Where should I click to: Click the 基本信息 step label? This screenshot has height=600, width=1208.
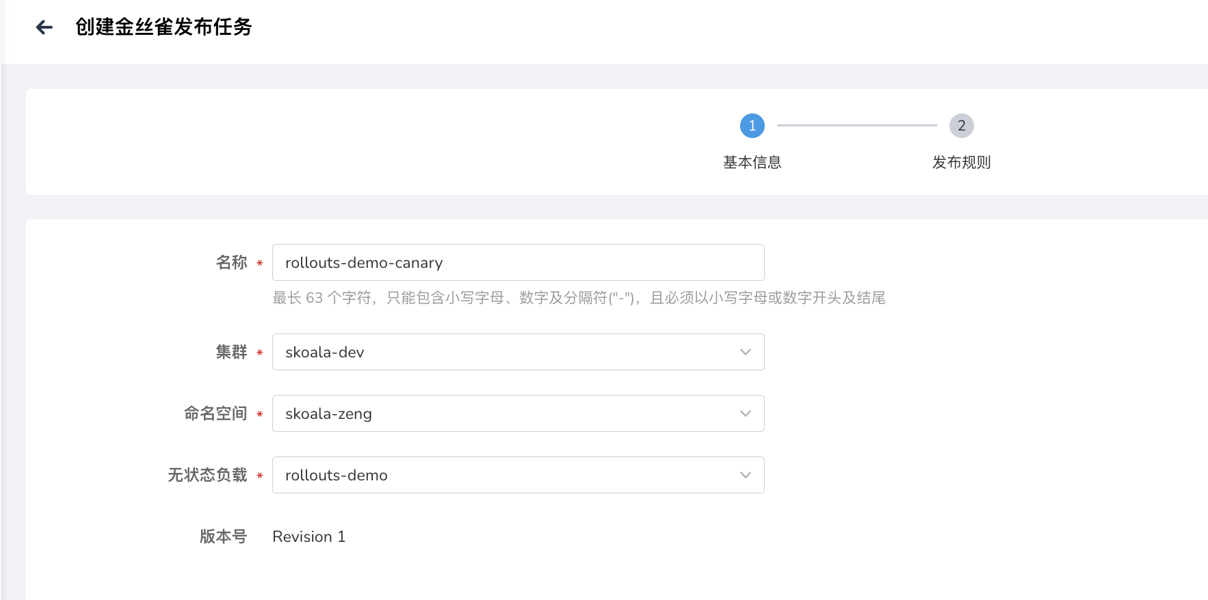click(752, 163)
